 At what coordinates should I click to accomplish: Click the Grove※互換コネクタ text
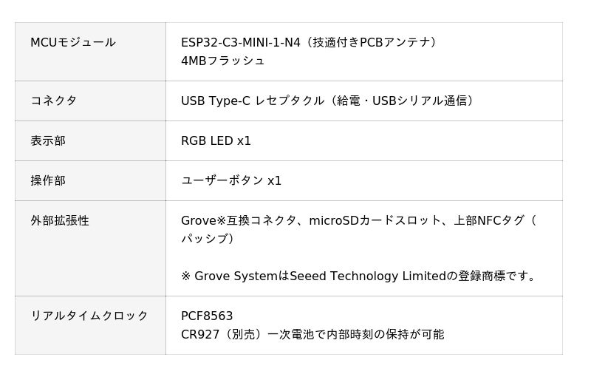pyautogui.click(x=239, y=220)
